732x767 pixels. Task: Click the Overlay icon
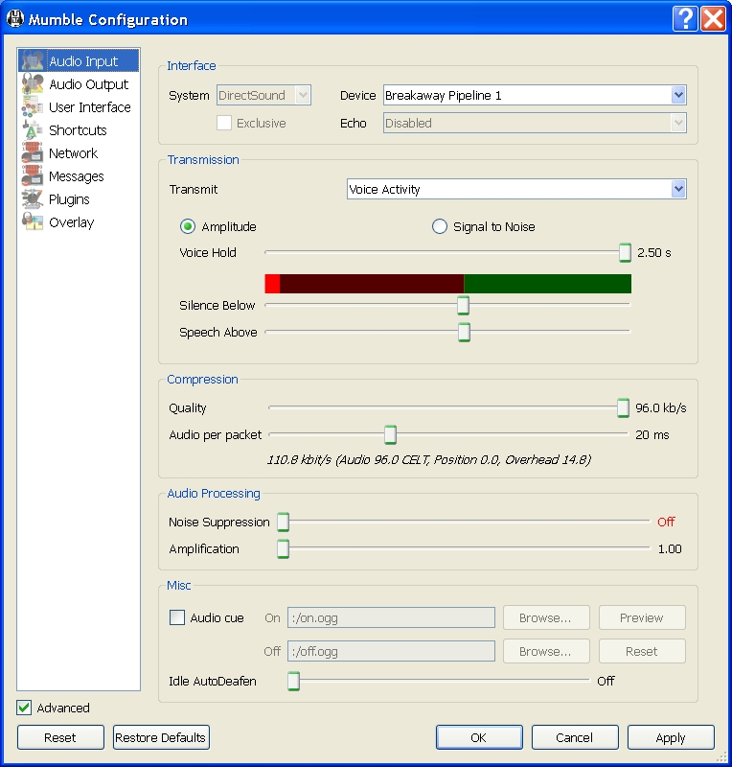pos(33,221)
